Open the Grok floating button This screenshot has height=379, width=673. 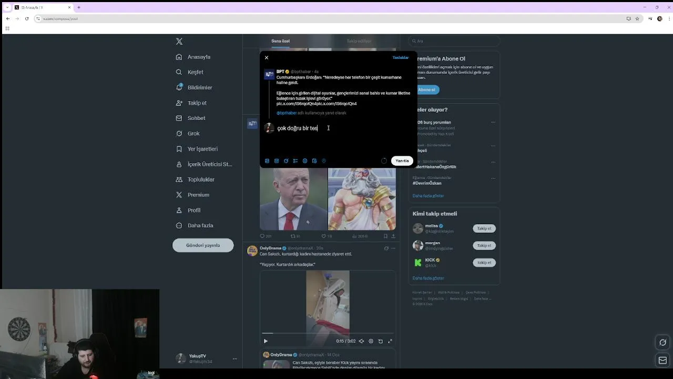(x=663, y=342)
